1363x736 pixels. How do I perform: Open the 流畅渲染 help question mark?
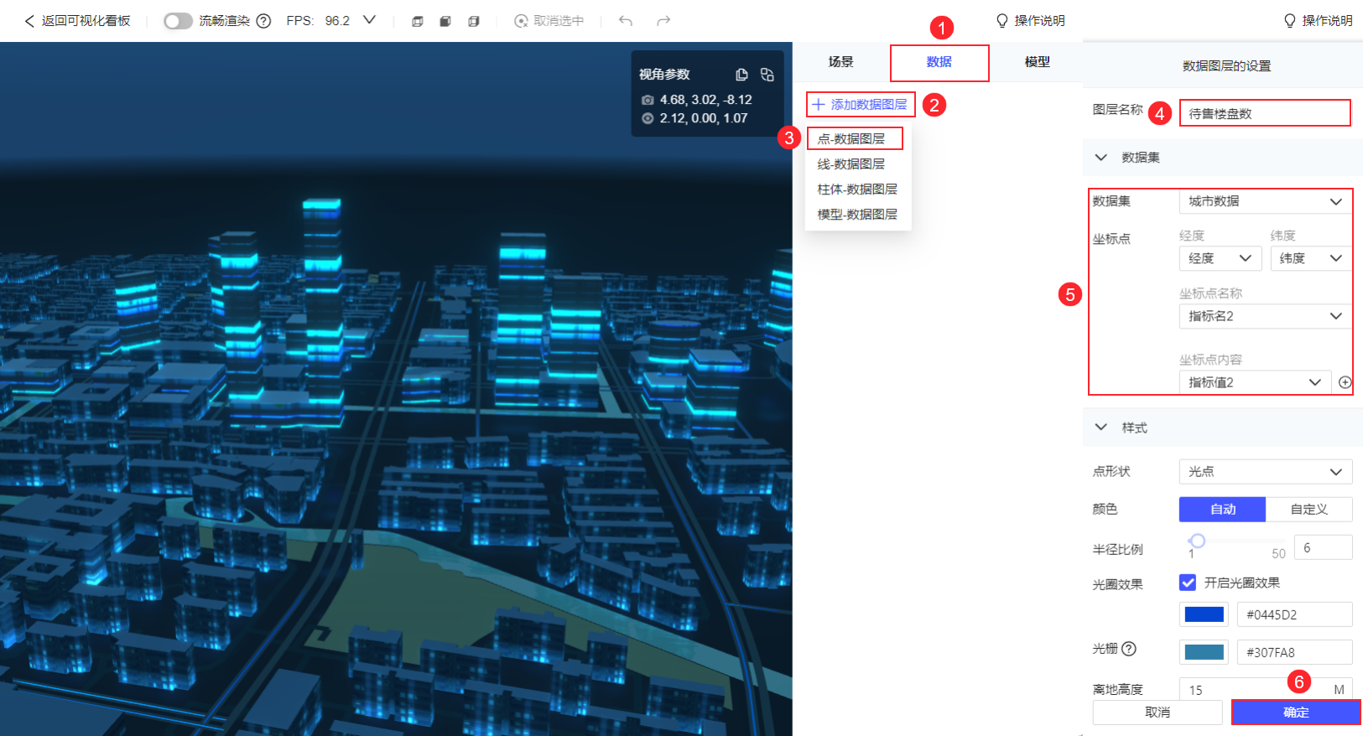pyautogui.click(x=263, y=21)
